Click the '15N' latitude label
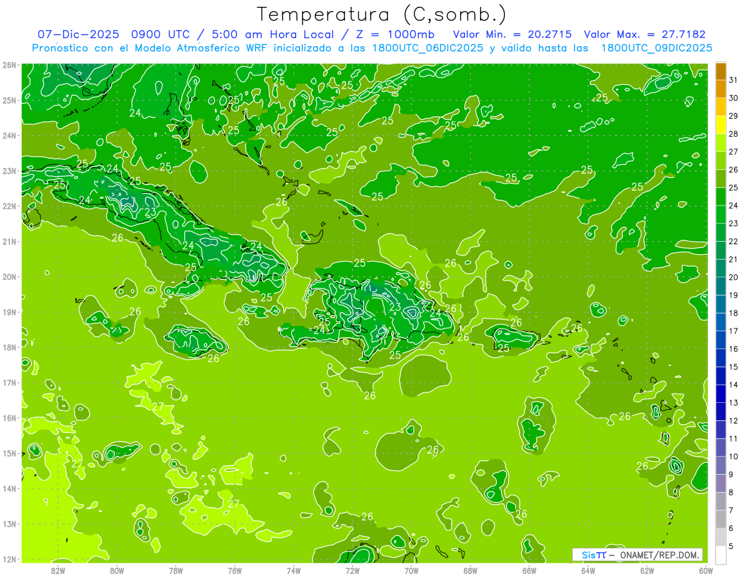Screen dimensions: 750x579 pyautogui.click(x=9, y=453)
